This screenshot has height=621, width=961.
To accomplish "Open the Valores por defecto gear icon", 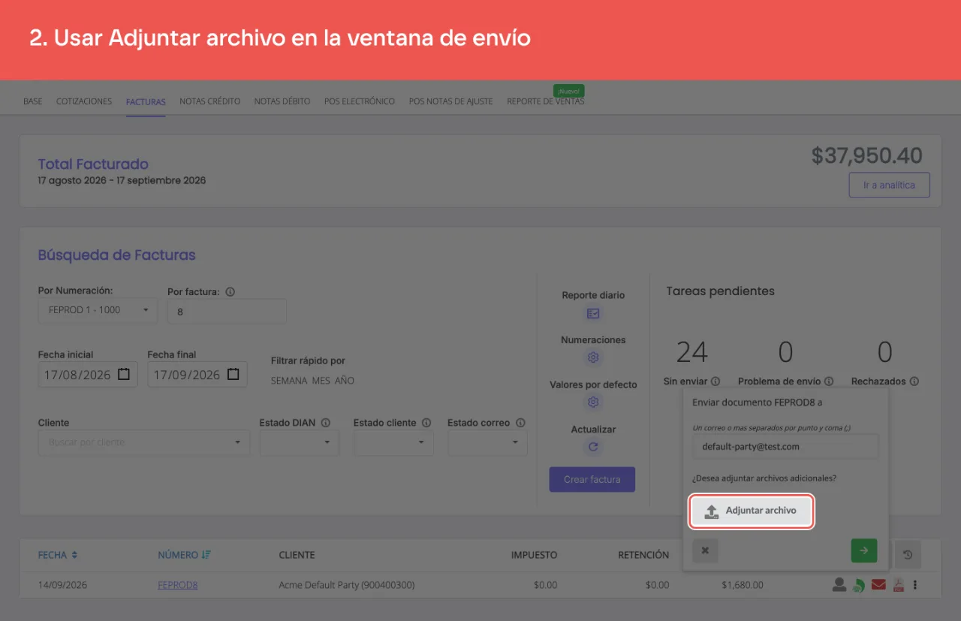I will click(x=593, y=402).
